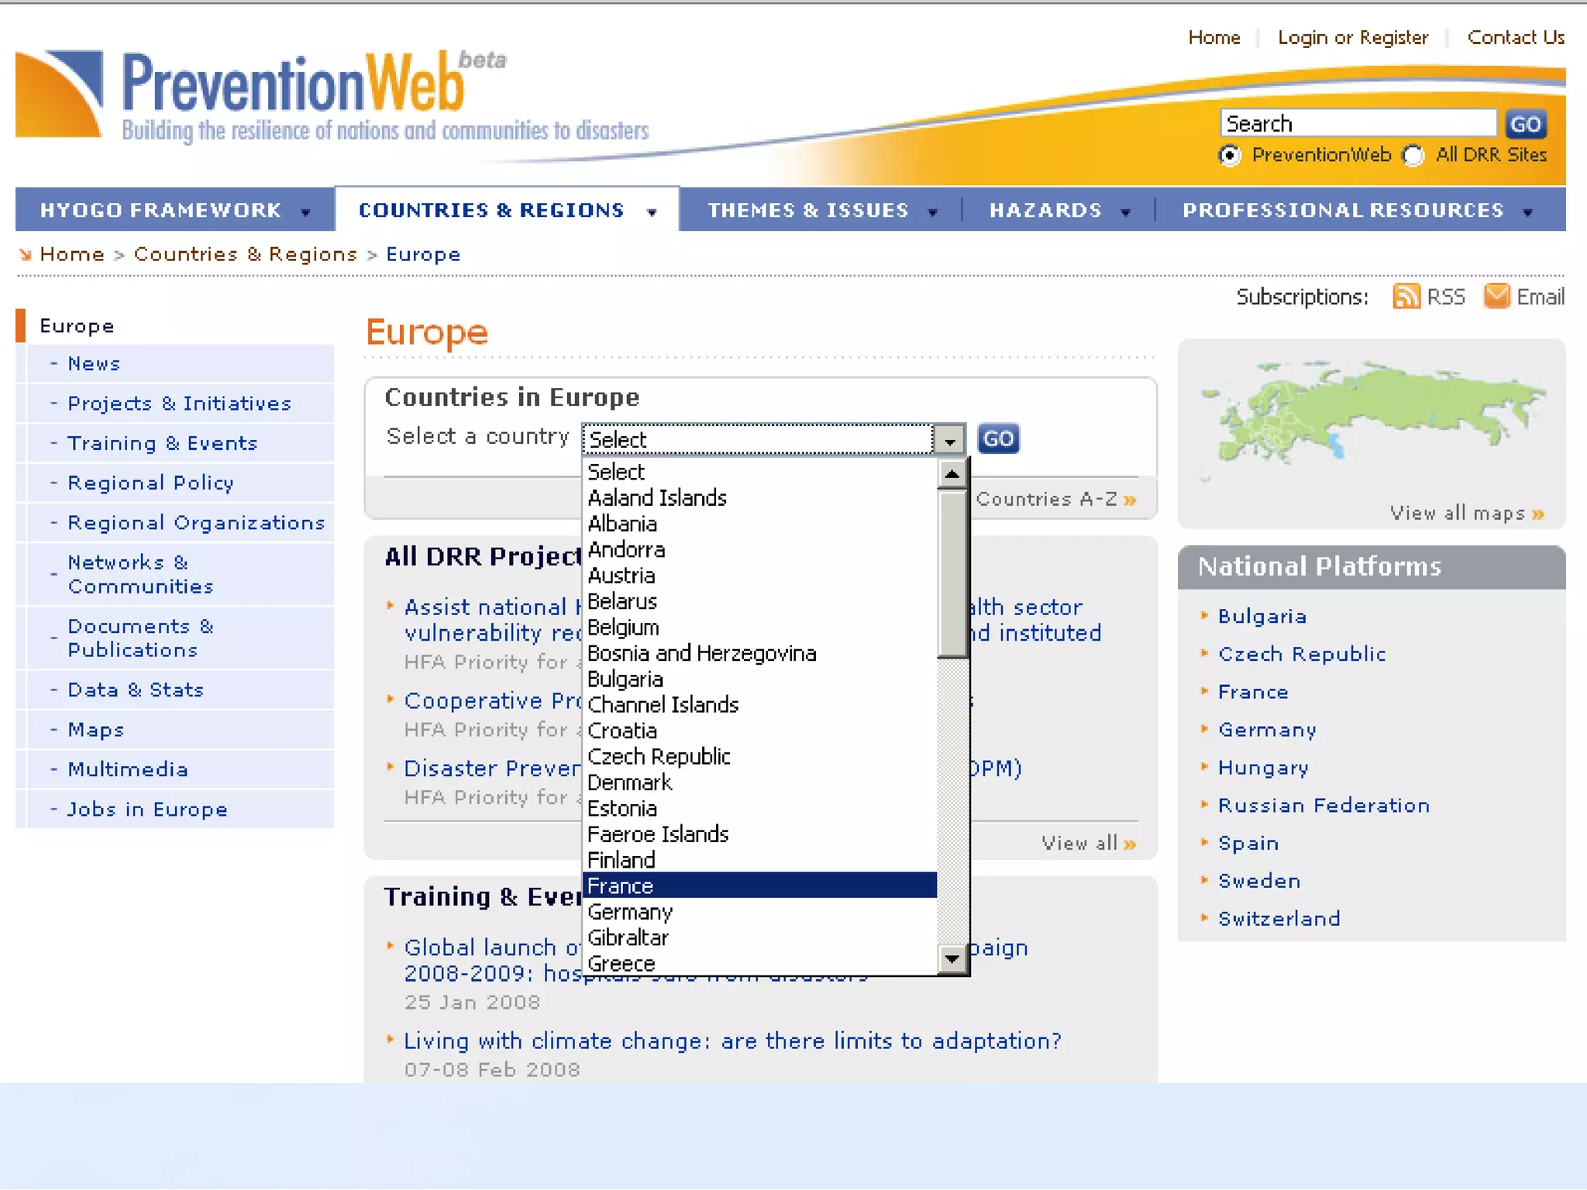This screenshot has height=1190, width=1587.
Task: Click dropdown list scroll up arrow
Action: pyautogui.click(x=952, y=474)
